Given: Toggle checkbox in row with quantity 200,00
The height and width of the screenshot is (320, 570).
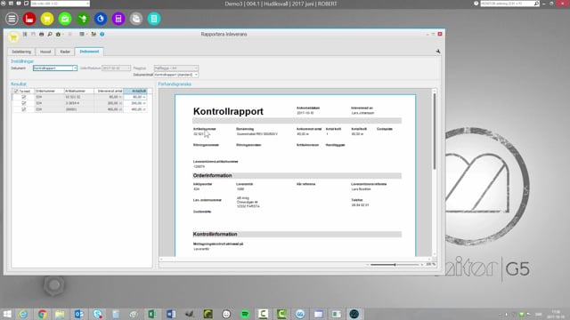Looking at the screenshot, I should coord(24,103).
